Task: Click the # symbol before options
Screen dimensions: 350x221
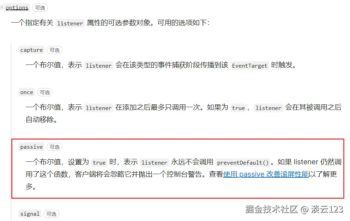Action: 2,8
